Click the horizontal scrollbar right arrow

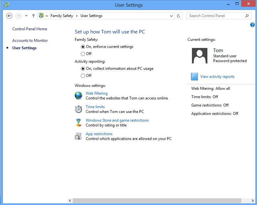[x=252, y=200]
